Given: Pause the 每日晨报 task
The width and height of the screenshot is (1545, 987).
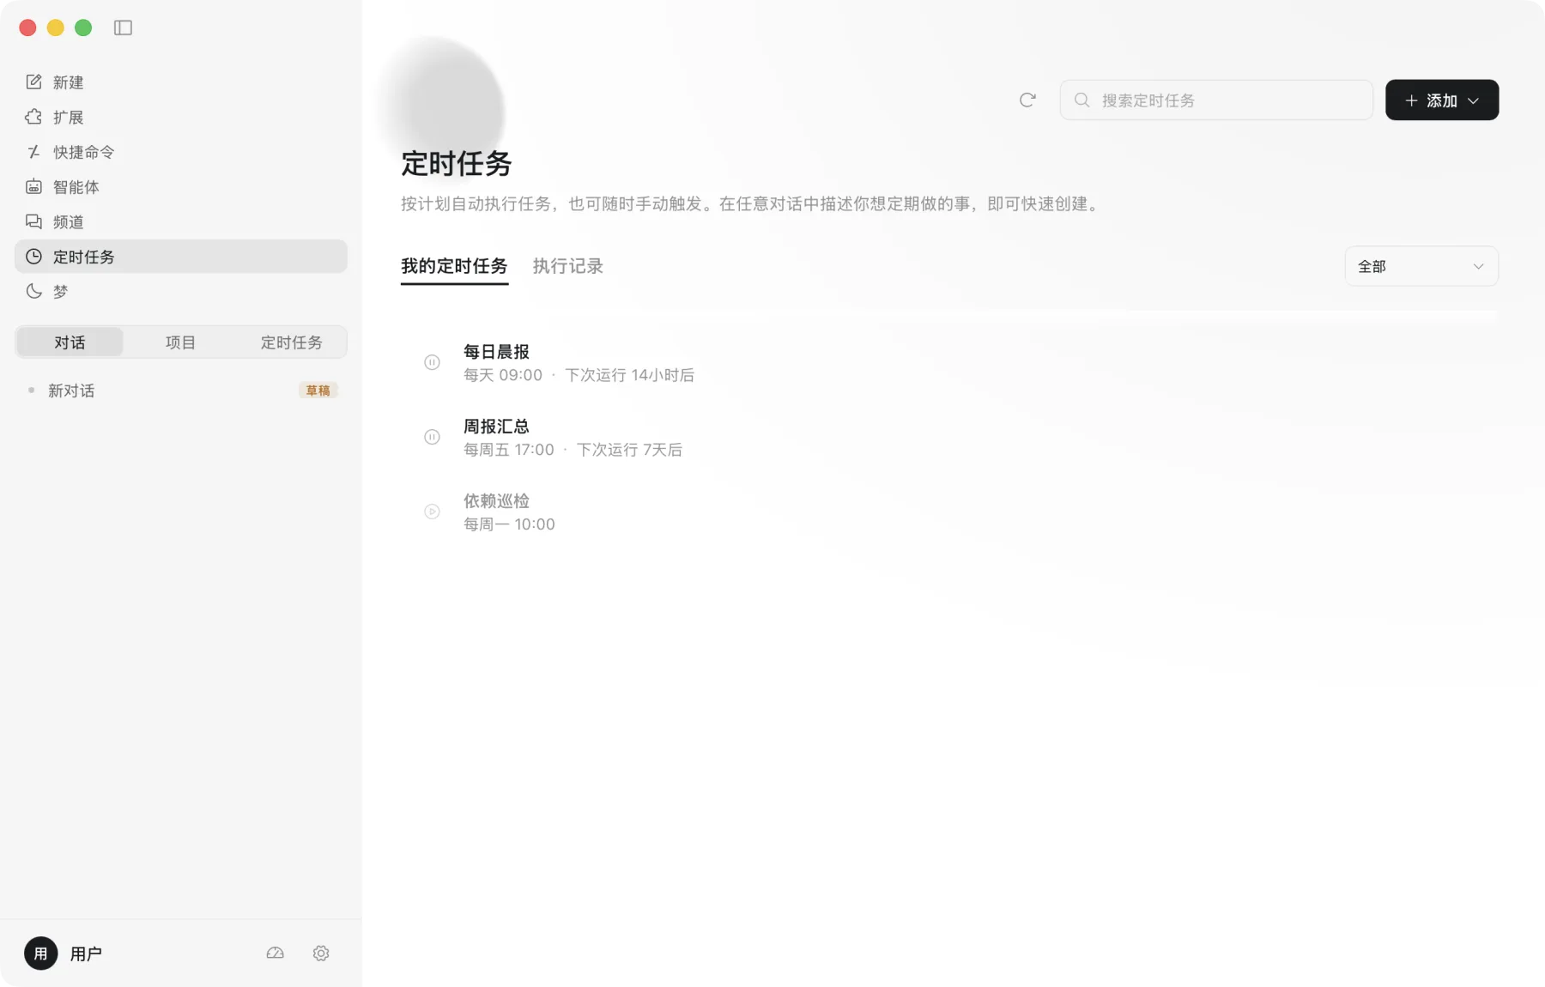Looking at the screenshot, I should click(432, 363).
